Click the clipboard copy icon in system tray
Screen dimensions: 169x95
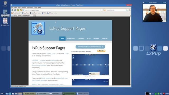(x=150, y=94)
